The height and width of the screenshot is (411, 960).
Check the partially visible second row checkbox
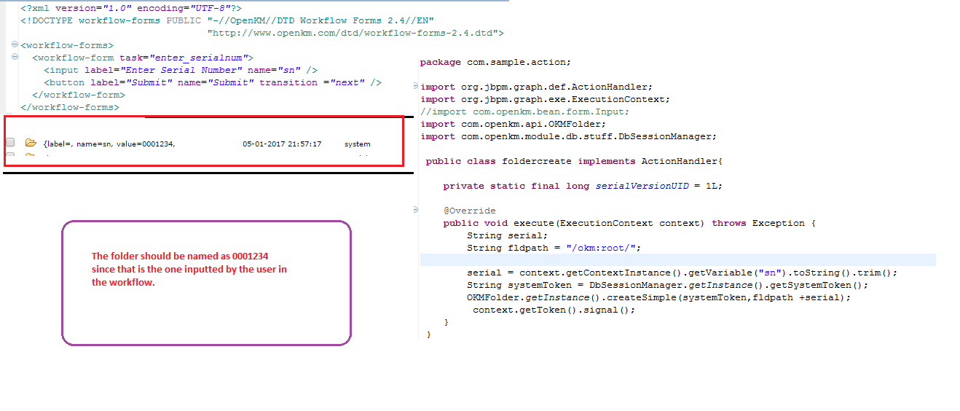click(10, 156)
